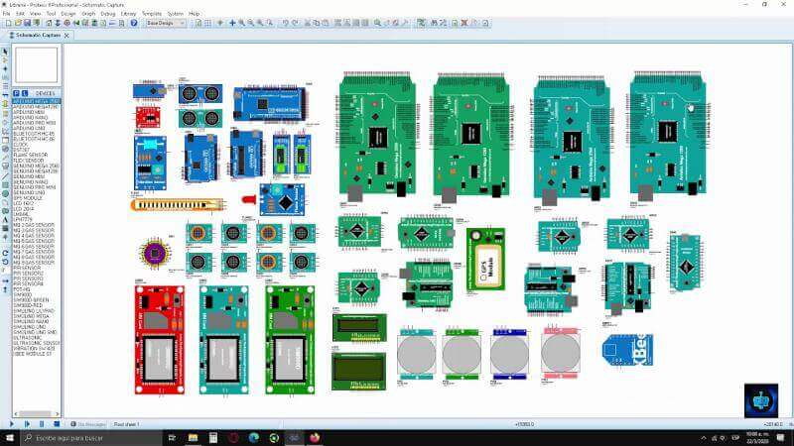The height and width of the screenshot is (446, 794).
Task: Open the Help menu
Action: point(194,14)
